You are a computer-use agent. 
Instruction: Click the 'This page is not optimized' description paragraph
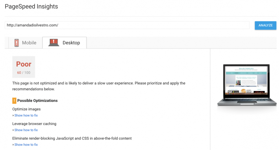(99, 86)
